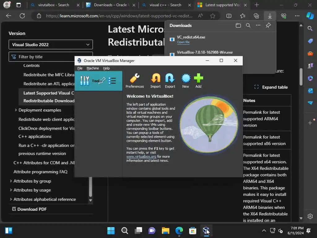The width and height of the screenshot is (317, 238).
Task: Click the Filter by title field
Action: tap(51, 57)
